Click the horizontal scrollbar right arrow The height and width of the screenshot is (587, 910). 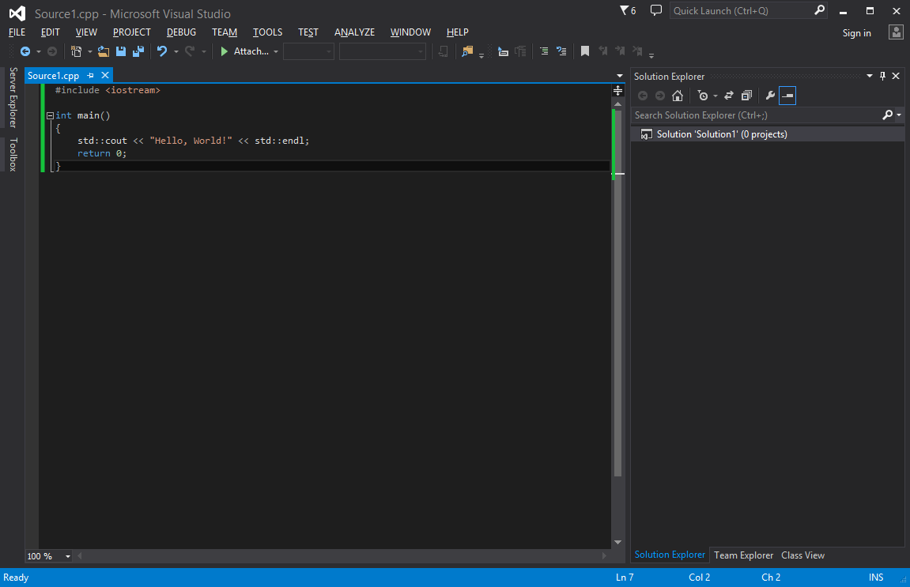click(605, 555)
